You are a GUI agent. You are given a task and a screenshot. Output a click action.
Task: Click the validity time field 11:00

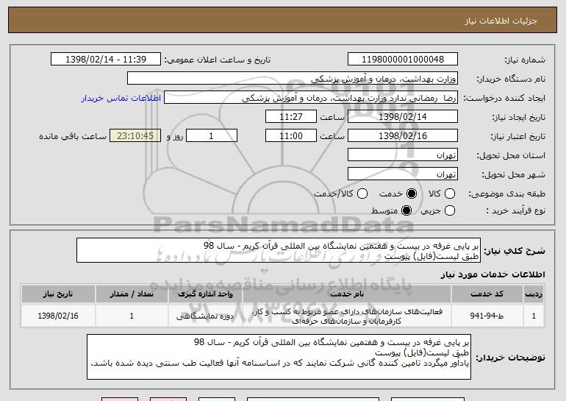coord(291,136)
